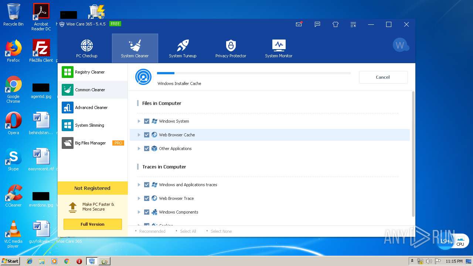Open the title bar menu icon
473x266 pixels.
(354, 24)
